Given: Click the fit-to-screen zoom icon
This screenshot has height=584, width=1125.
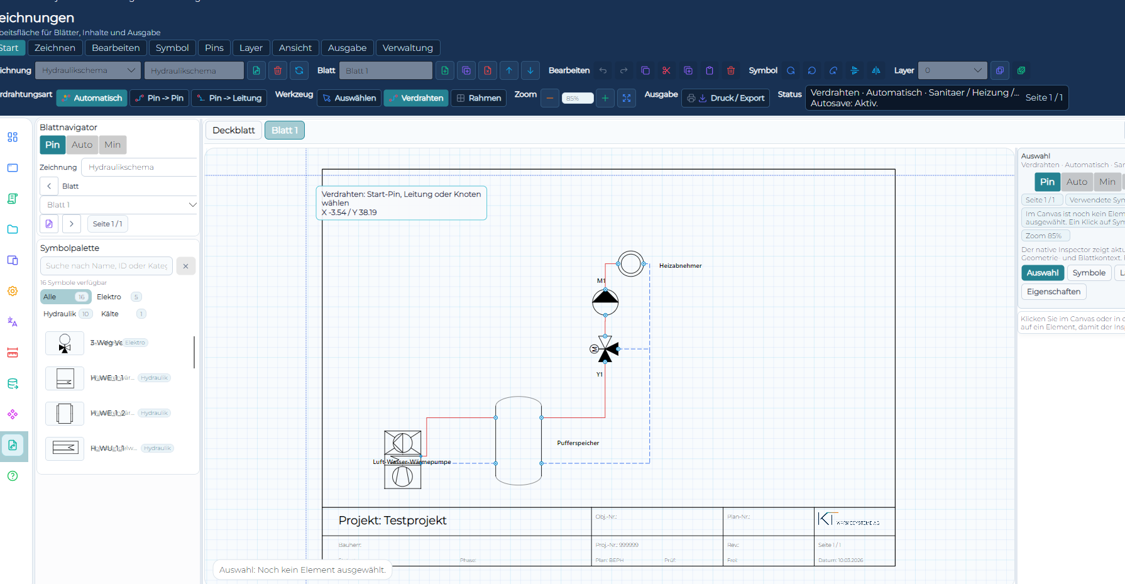Looking at the screenshot, I should point(627,98).
